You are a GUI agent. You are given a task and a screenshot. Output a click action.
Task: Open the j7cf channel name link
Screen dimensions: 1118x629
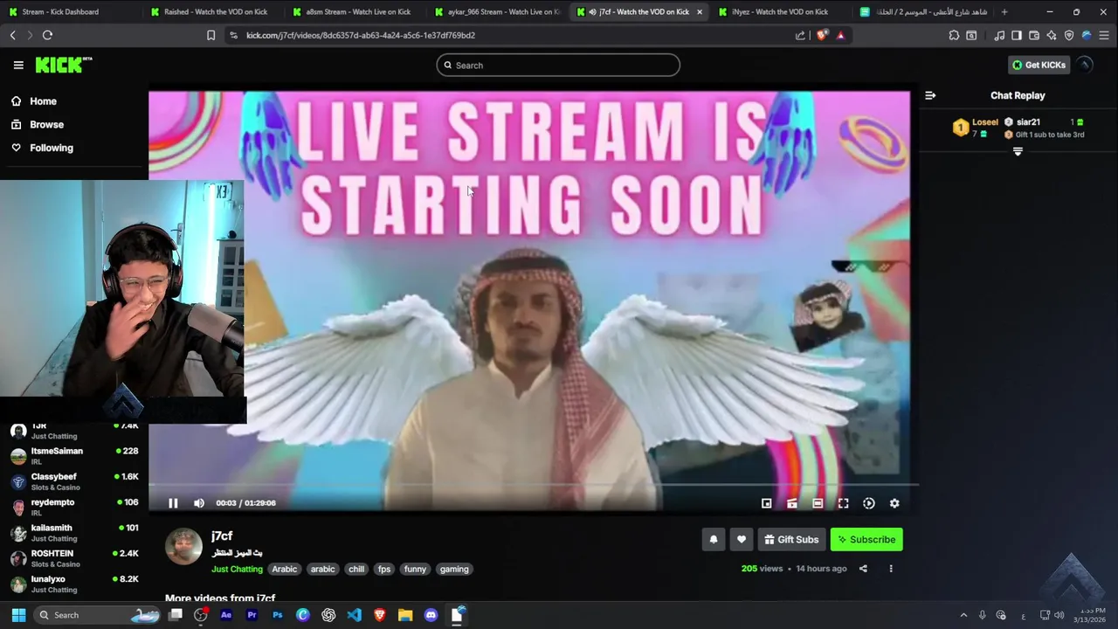222,536
